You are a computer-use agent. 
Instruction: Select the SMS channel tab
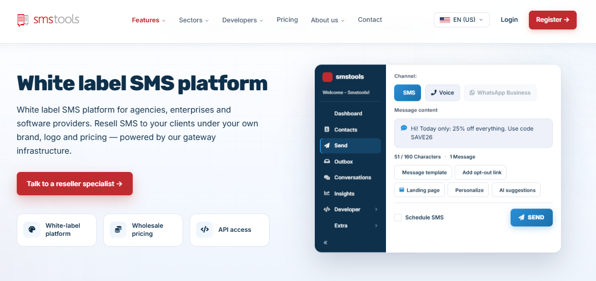[407, 92]
